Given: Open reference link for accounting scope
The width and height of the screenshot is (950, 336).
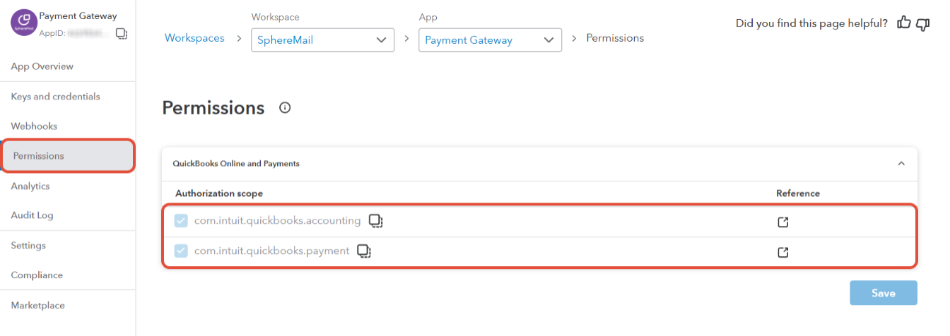Looking at the screenshot, I should tap(782, 222).
